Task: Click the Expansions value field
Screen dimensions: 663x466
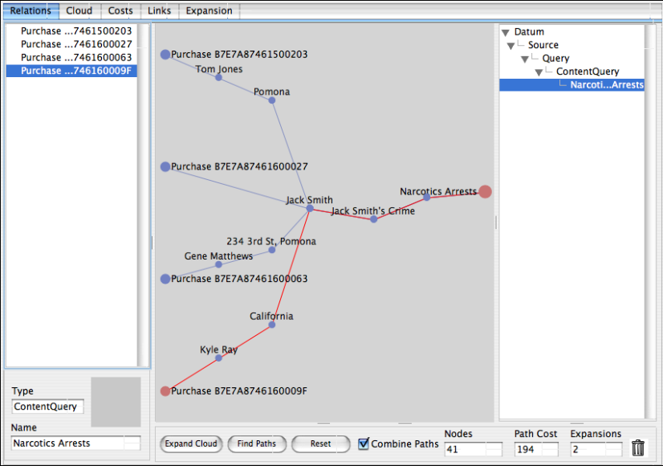Action: [x=596, y=449]
